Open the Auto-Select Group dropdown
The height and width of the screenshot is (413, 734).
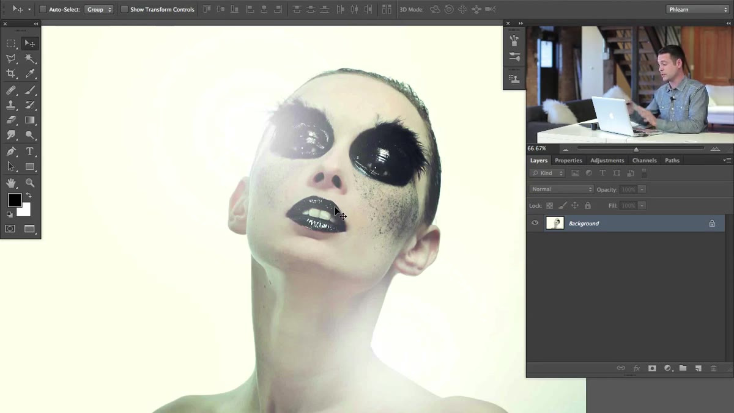tap(99, 9)
